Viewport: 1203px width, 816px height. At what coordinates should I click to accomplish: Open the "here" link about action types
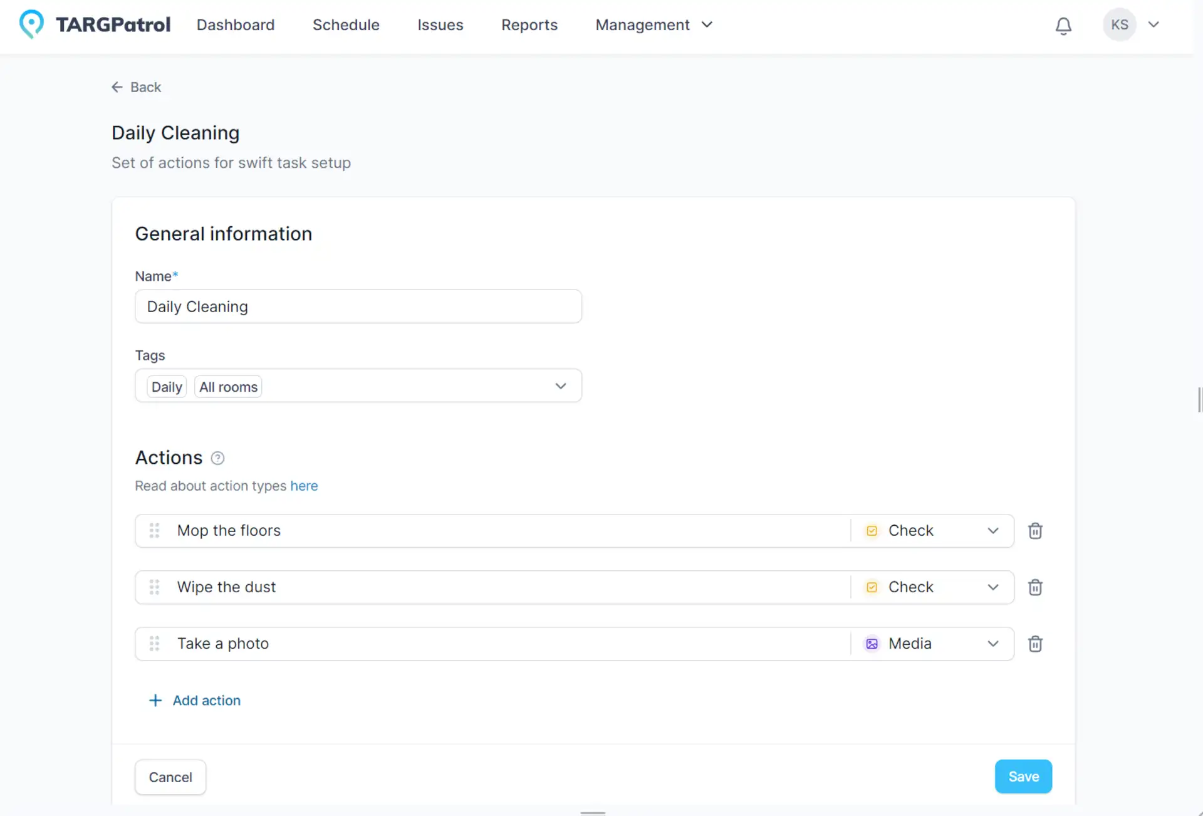click(x=304, y=486)
